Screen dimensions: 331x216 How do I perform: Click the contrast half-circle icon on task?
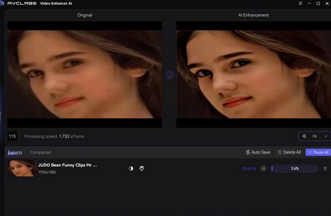coord(131,169)
